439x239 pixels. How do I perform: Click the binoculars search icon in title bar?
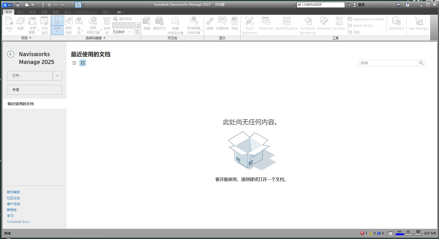(x=348, y=5)
